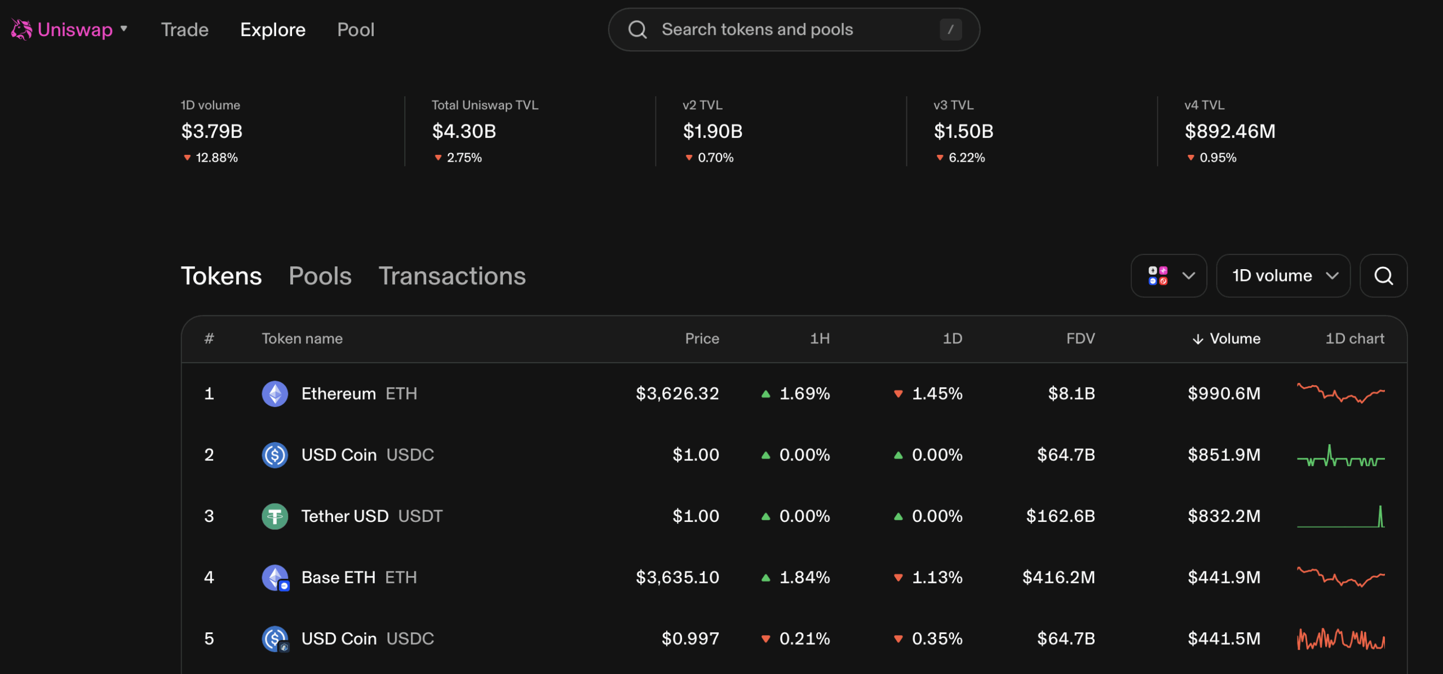
Task: Click the 12.88% volume change indicator
Action: [210, 158]
